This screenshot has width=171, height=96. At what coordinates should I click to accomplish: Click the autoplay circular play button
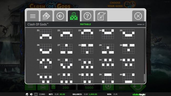(108, 87)
